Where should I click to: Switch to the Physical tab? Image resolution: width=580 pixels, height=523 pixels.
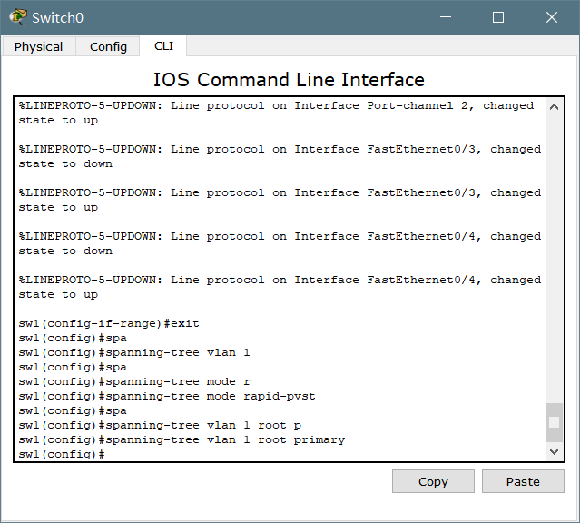[x=38, y=46]
